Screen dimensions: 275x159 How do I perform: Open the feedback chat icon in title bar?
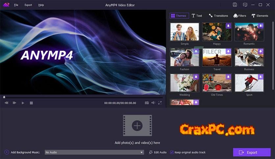245,5
